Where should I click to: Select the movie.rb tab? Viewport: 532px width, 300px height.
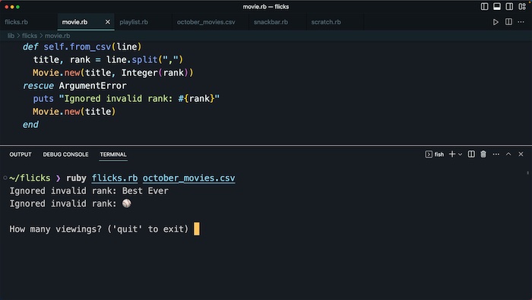coord(74,22)
